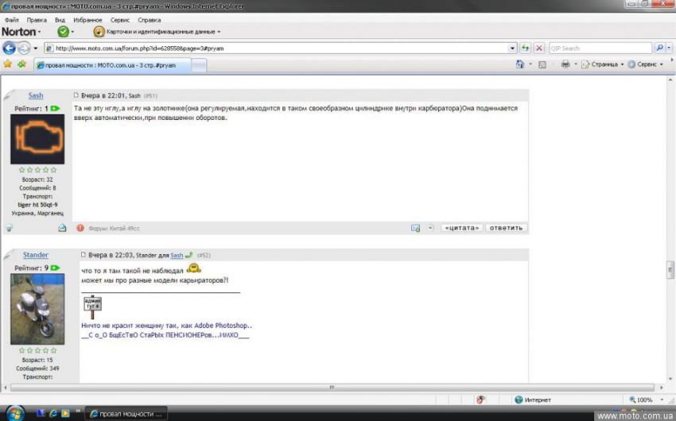Click the RSS feeds icon in command bar
Screen dimensions: 676x421
542,64
